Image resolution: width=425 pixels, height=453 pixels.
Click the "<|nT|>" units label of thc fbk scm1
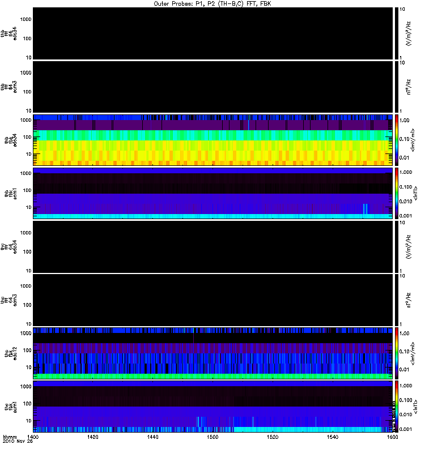[415, 407]
